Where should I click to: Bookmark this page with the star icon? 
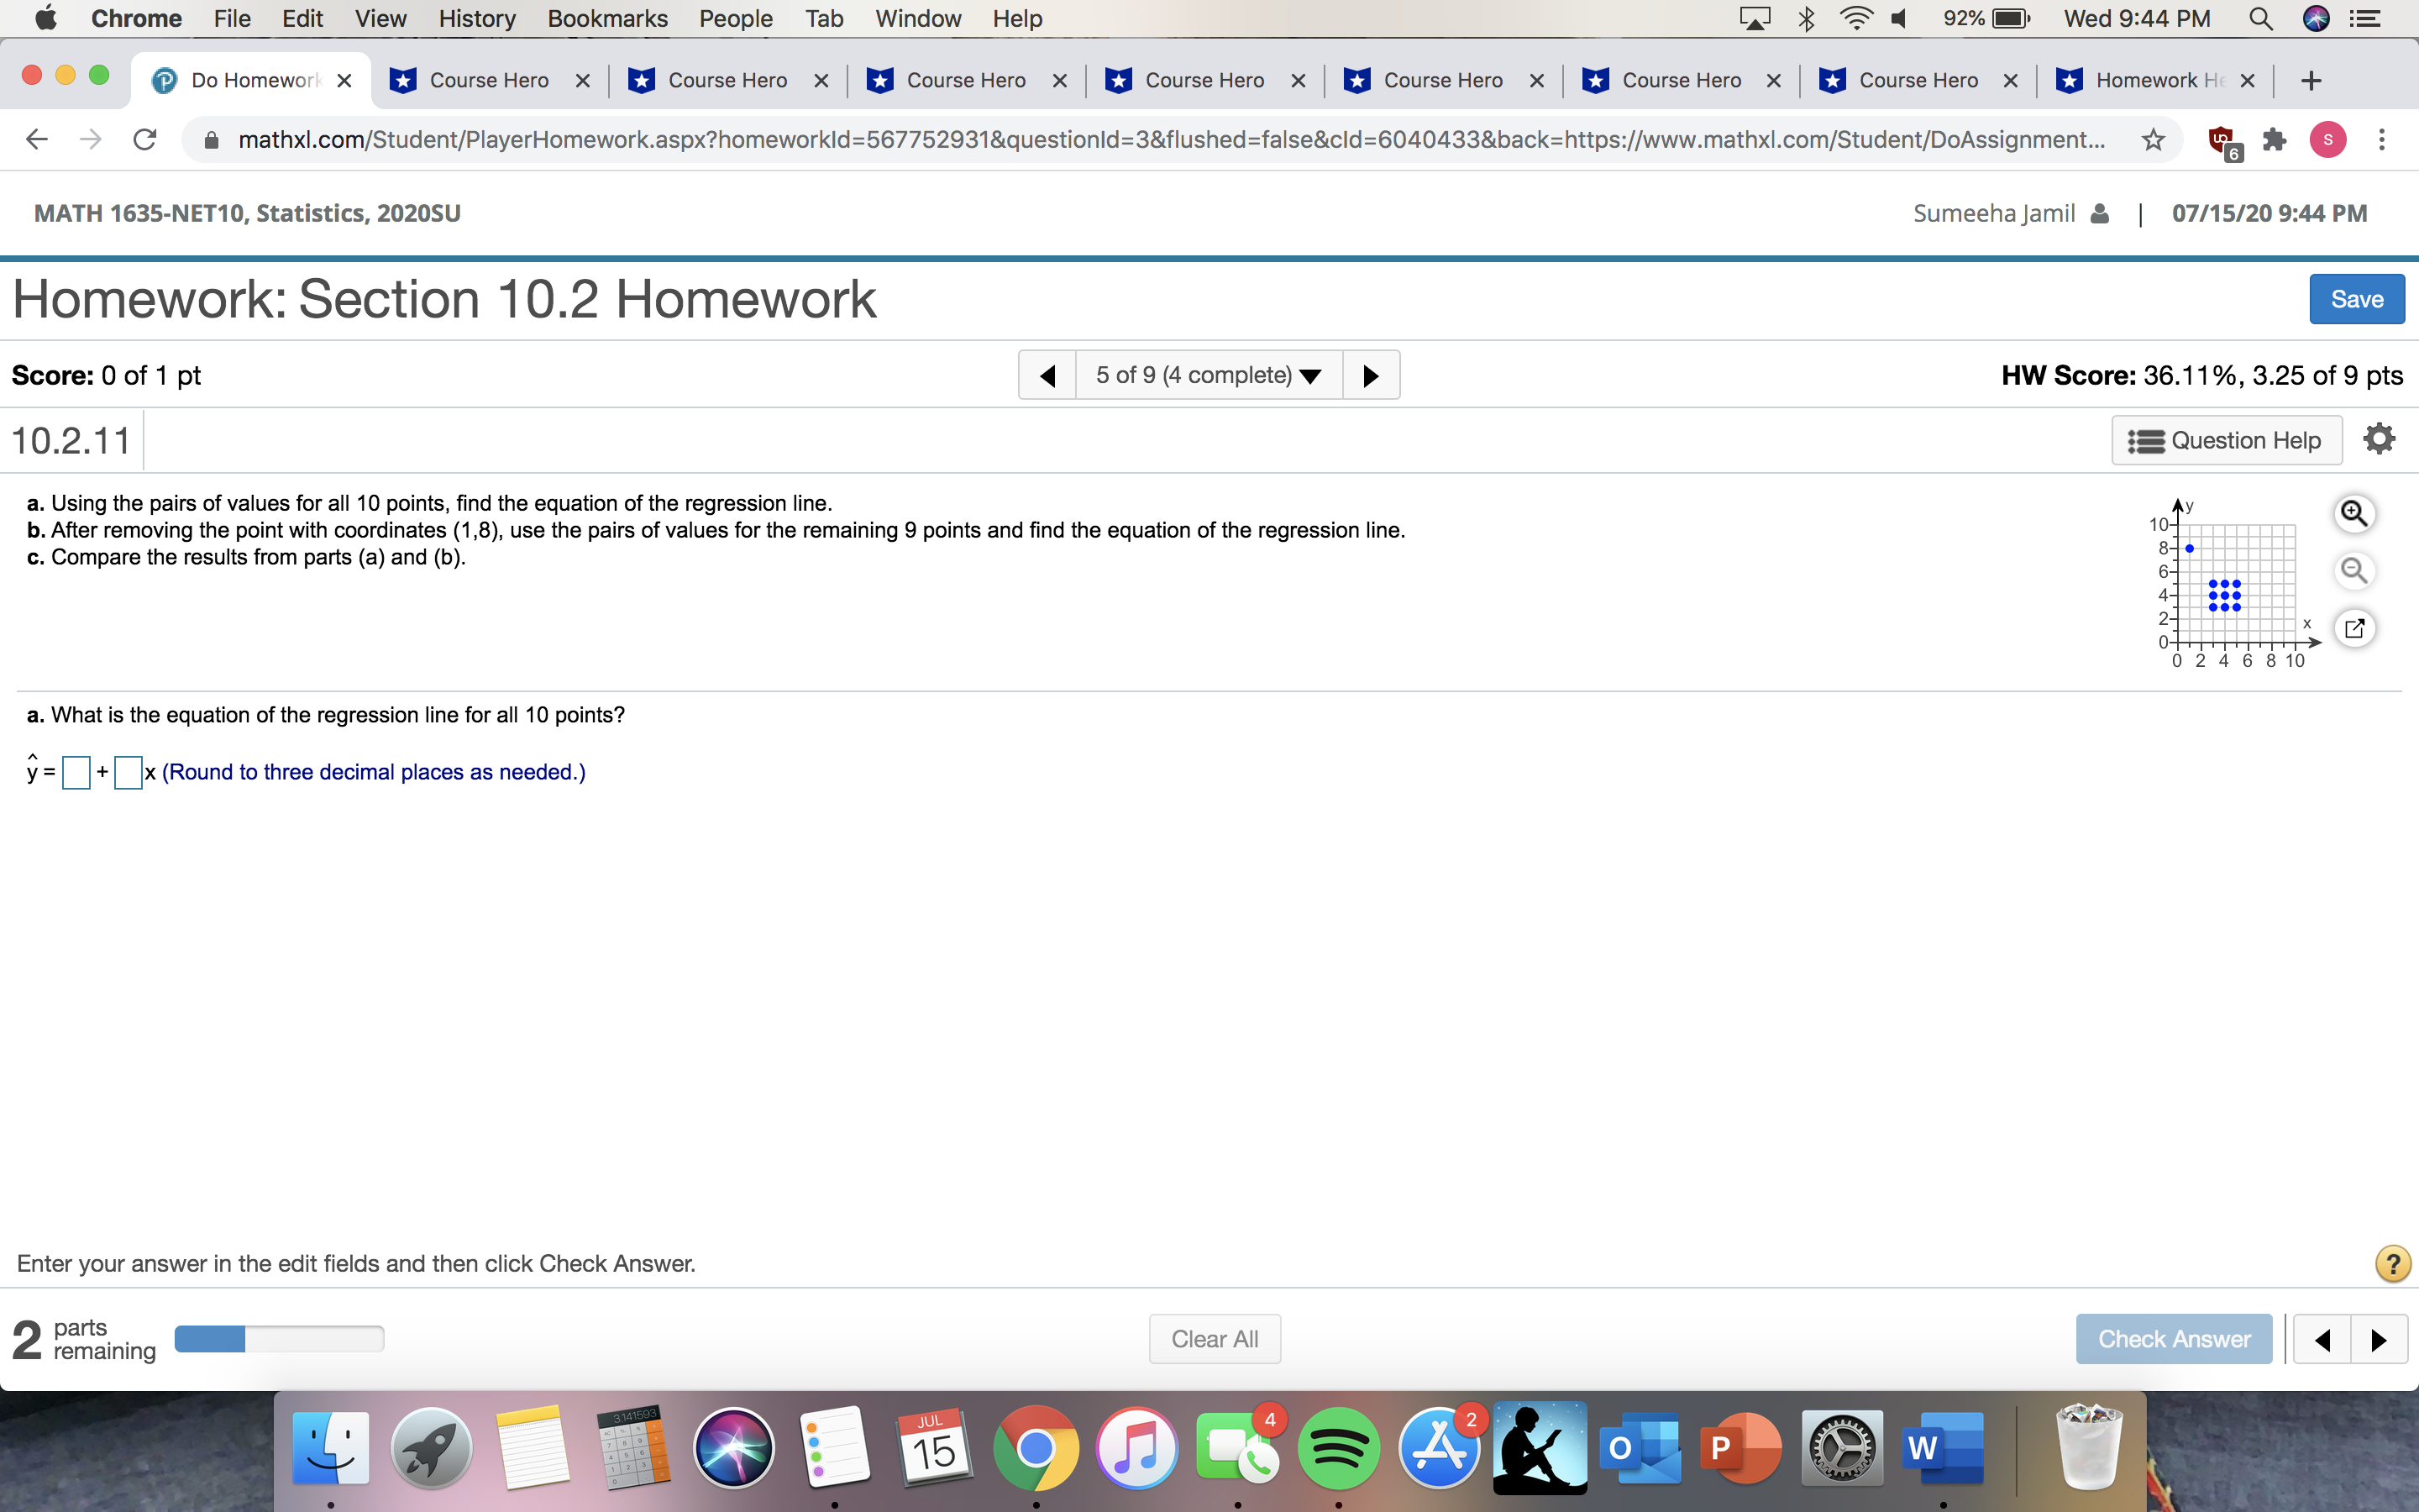[x=2153, y=139]
